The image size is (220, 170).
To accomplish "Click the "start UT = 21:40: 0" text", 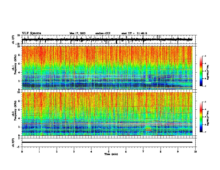I will tap(134, 33).
